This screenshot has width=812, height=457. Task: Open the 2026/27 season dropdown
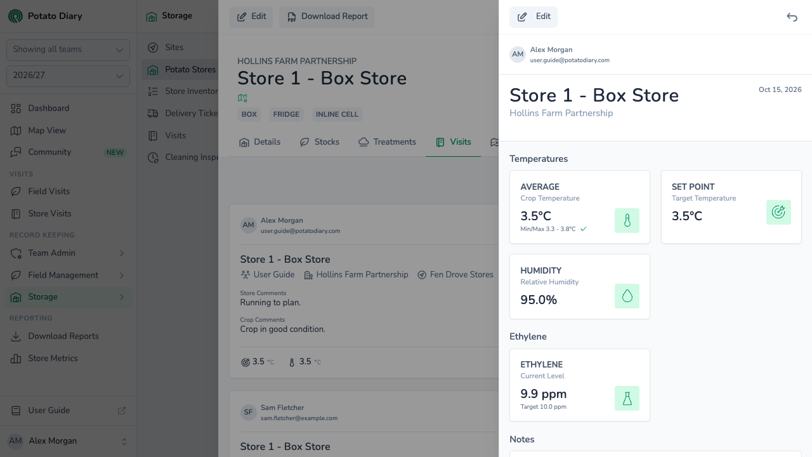pyautogui.click(x=68, y=76)
